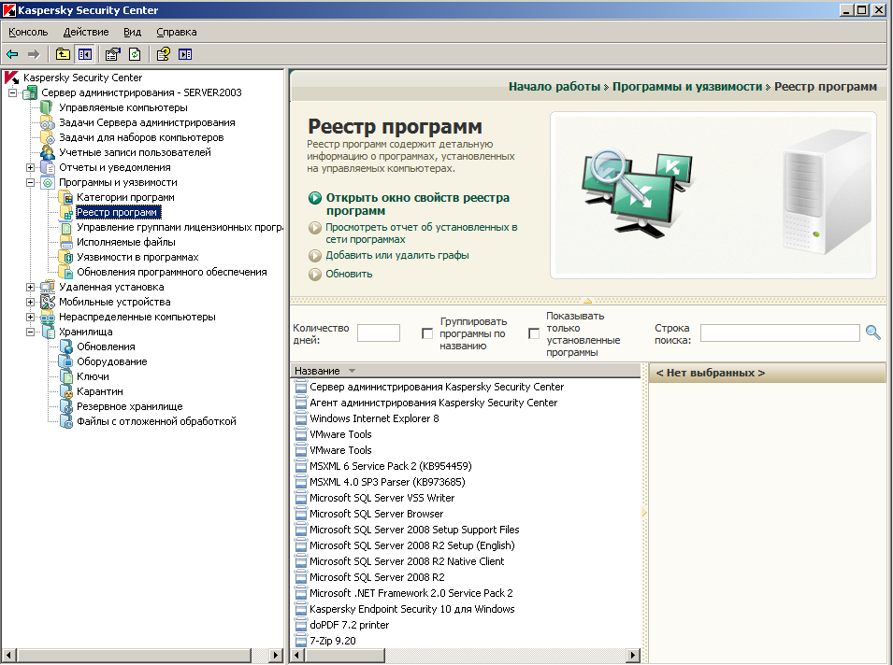
Task: Click the Up one level toolbar icon
Action: coord(63,54)
